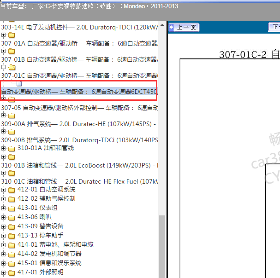Screen dimensions: 280x278
Task: Select 309-00A 排气系统 Duratec-HE row
Action: pyautogui.click(x=79, y=124)
